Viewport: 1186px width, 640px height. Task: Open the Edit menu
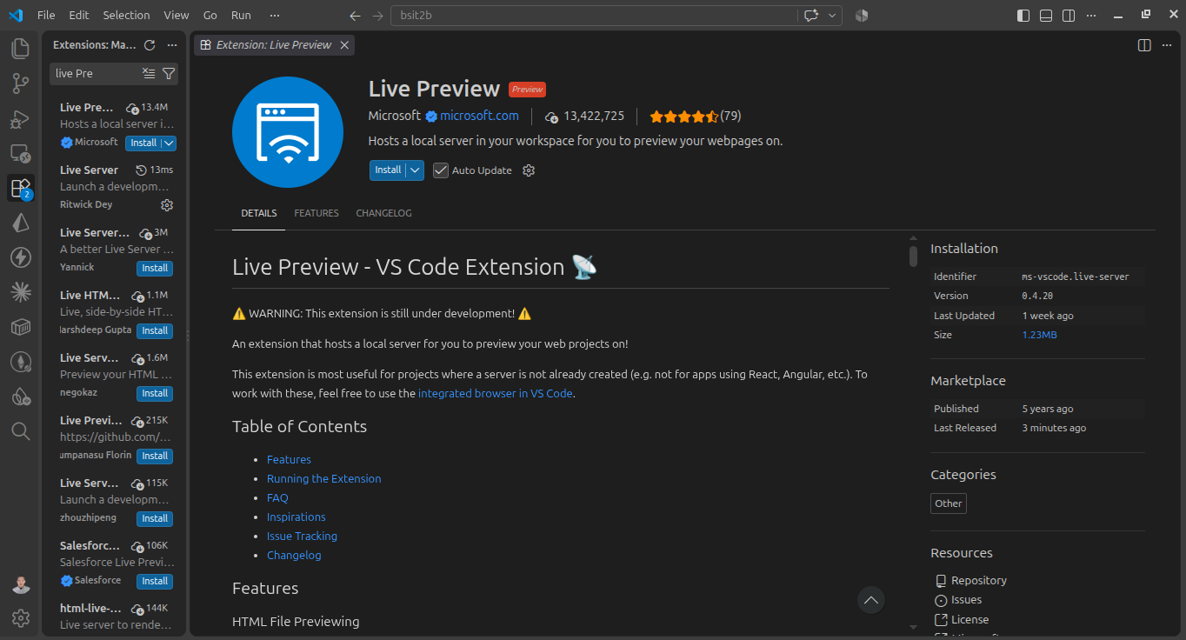(79, 16)
